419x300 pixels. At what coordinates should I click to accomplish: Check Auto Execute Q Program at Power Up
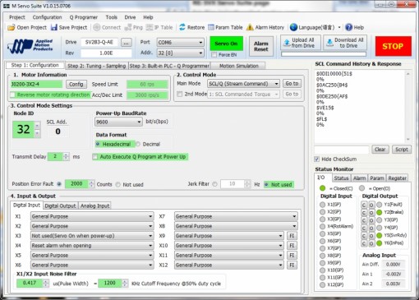[95, 157]
